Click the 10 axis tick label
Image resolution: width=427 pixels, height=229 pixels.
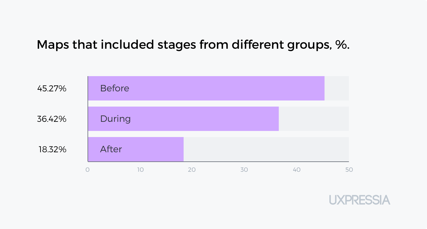click(x=140, y=170)
